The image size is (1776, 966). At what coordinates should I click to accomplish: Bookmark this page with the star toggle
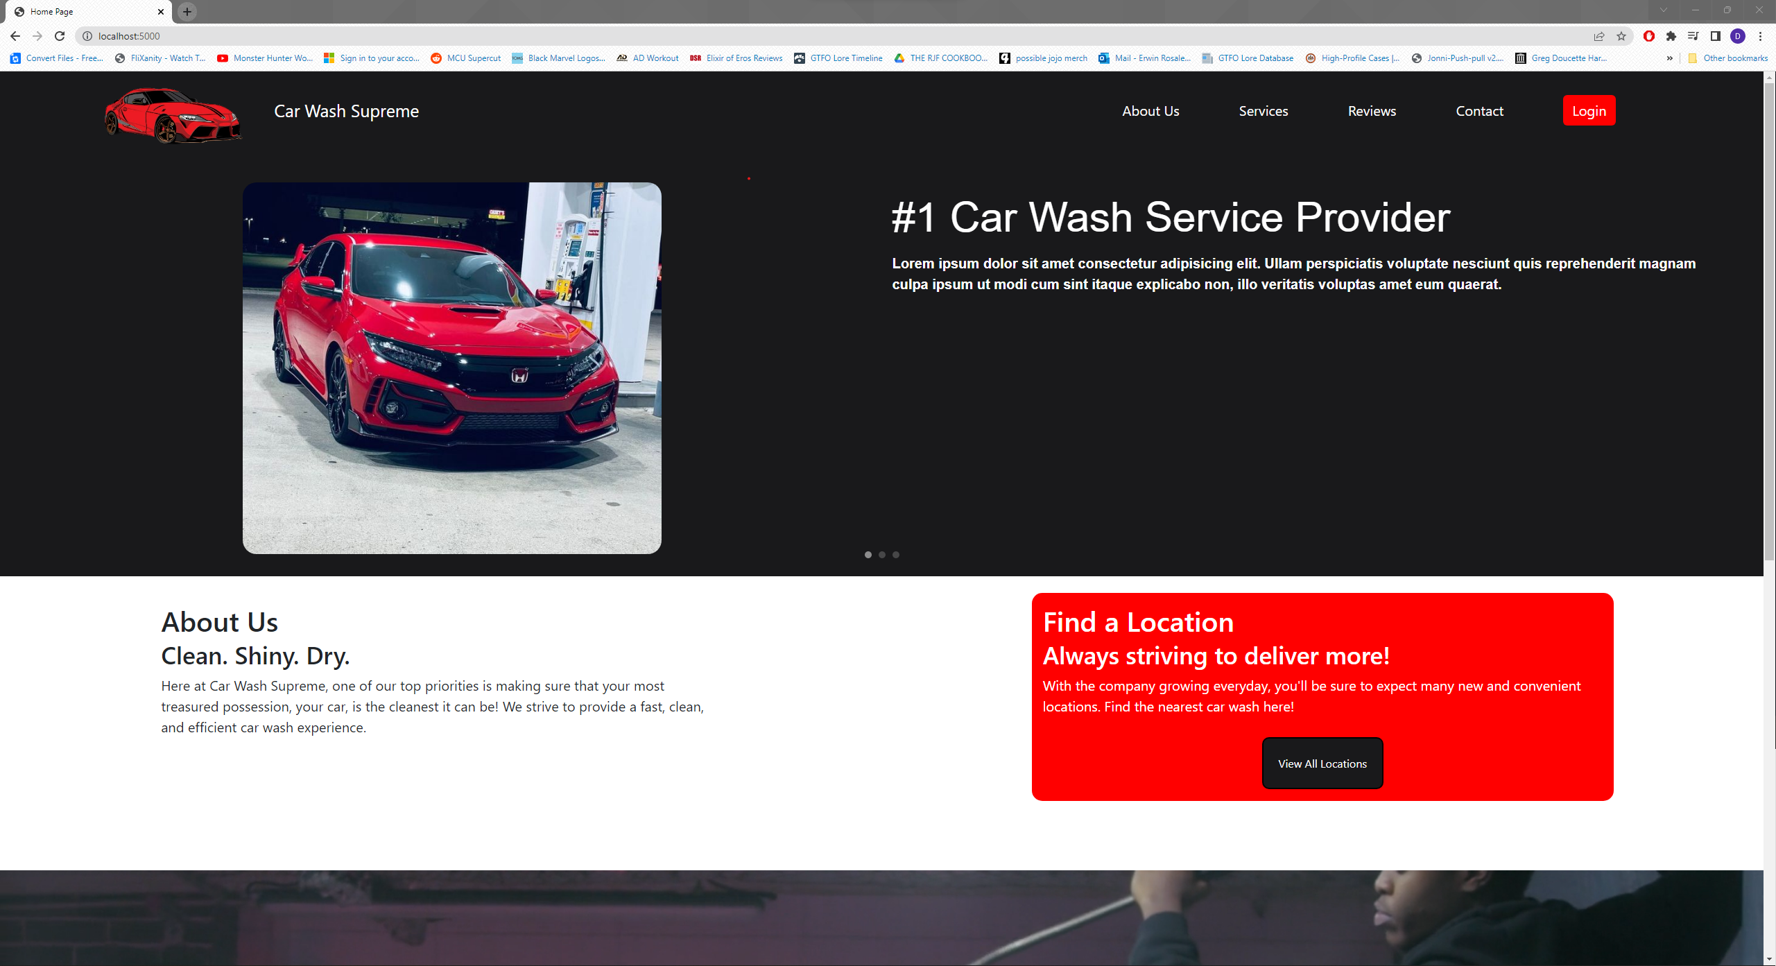[x=1622, y=36]
